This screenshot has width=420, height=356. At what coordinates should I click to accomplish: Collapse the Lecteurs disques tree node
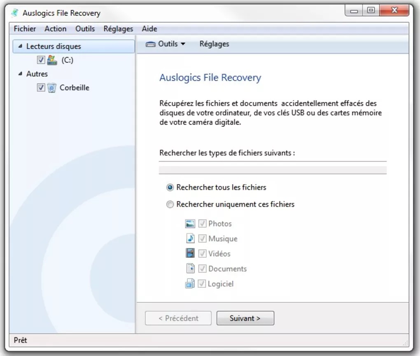20,46
